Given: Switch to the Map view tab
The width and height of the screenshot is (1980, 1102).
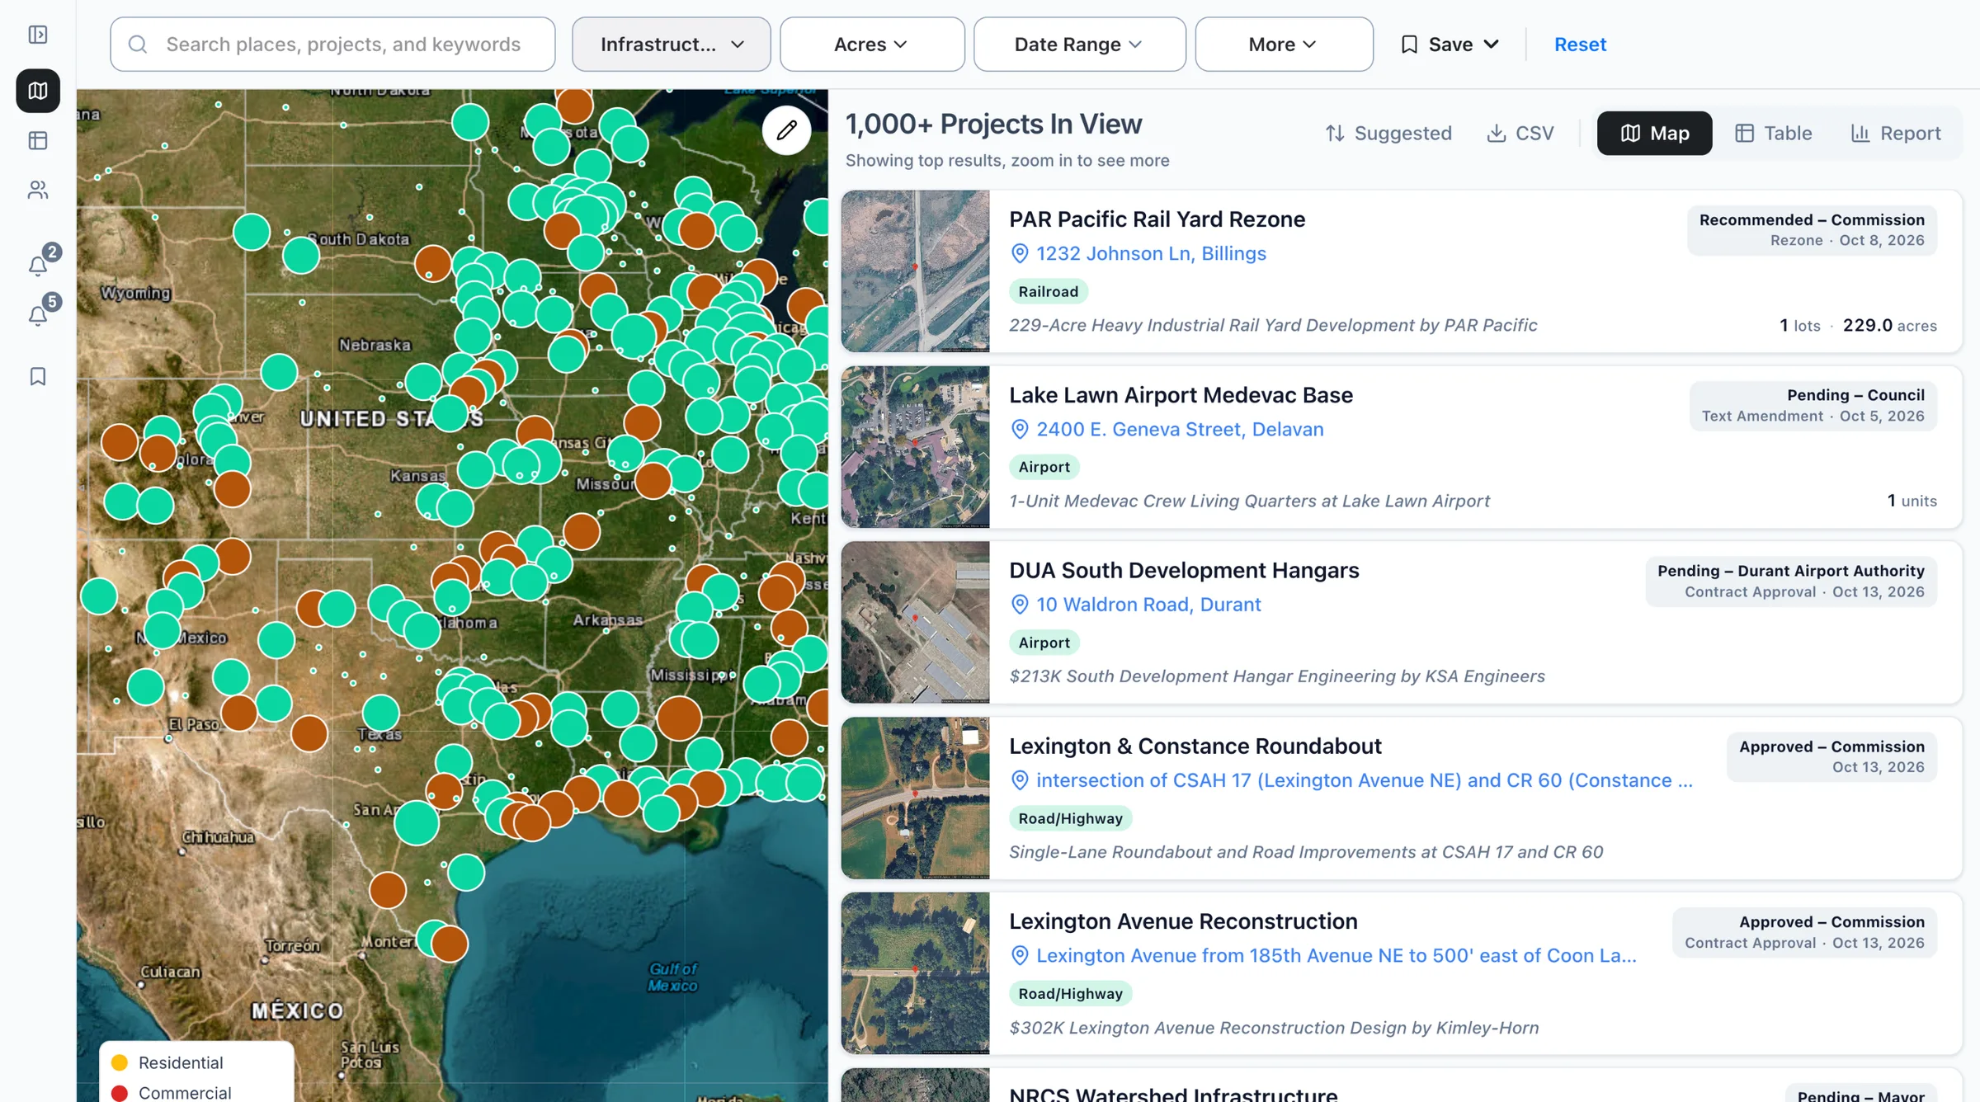Looking at the screenshot, I should 1654,134.
